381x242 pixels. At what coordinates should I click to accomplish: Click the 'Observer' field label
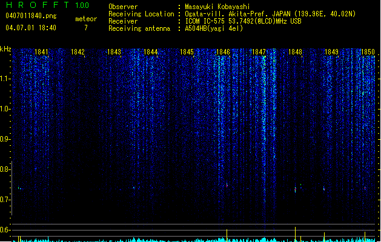pos(123,7)
